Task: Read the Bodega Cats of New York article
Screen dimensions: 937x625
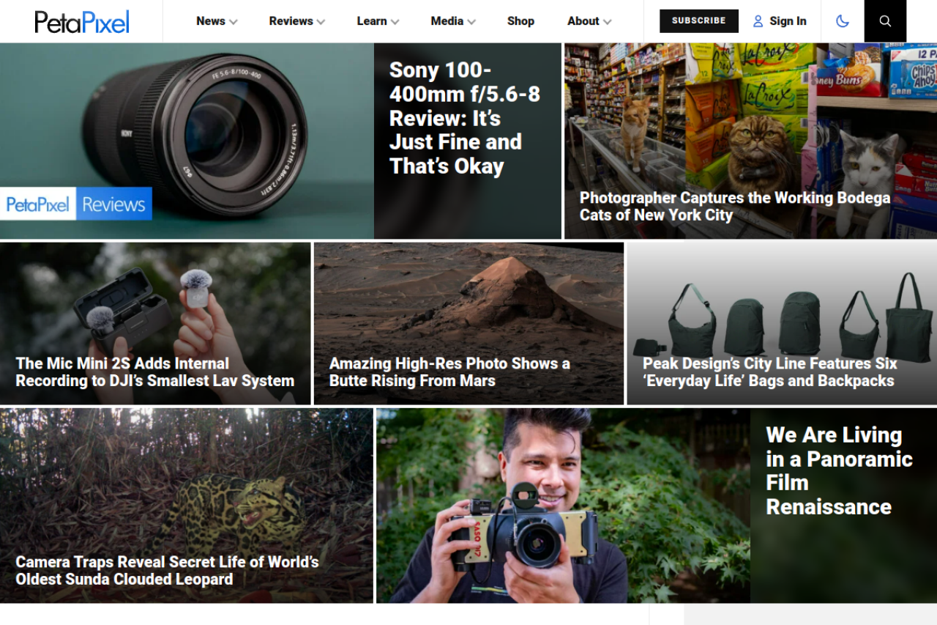Action: coord(735,207)
